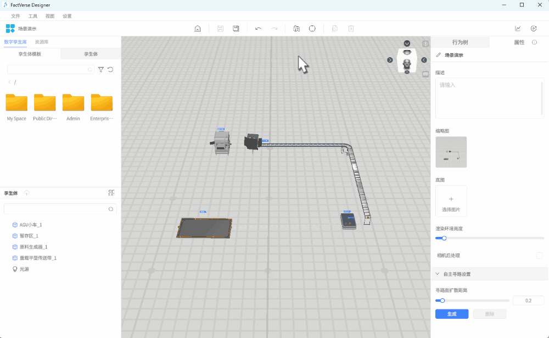Click the grid layout icon in 孪生体 panel
The height and width of the screenshot is (338, 549).
[111, 193]
